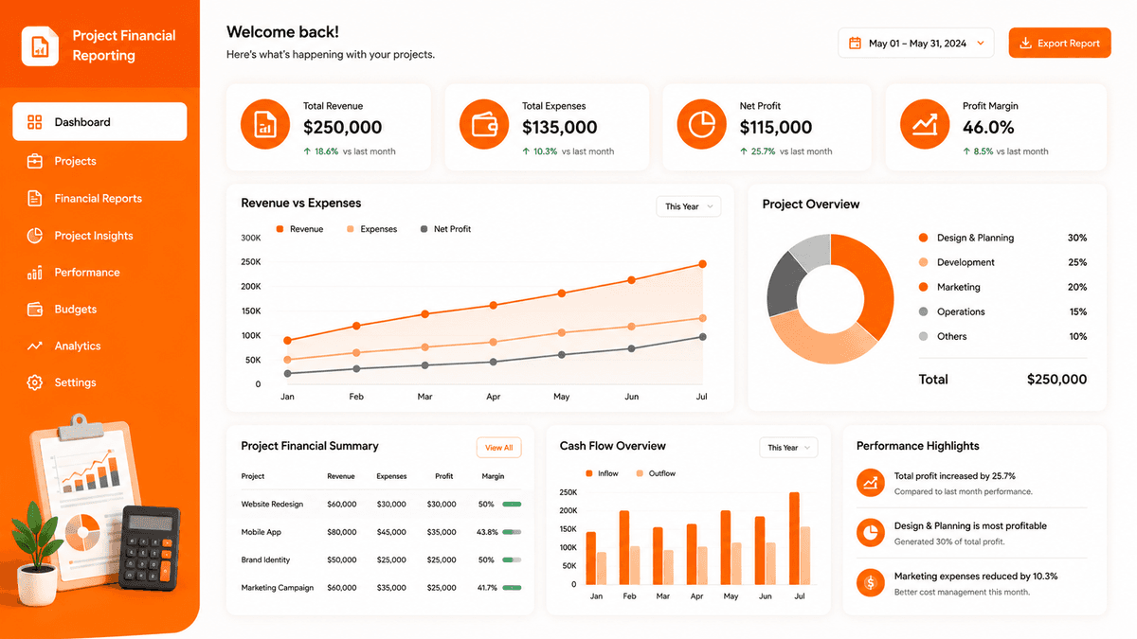Toggle Outflow series in cash flow legend

pos(656,473)
